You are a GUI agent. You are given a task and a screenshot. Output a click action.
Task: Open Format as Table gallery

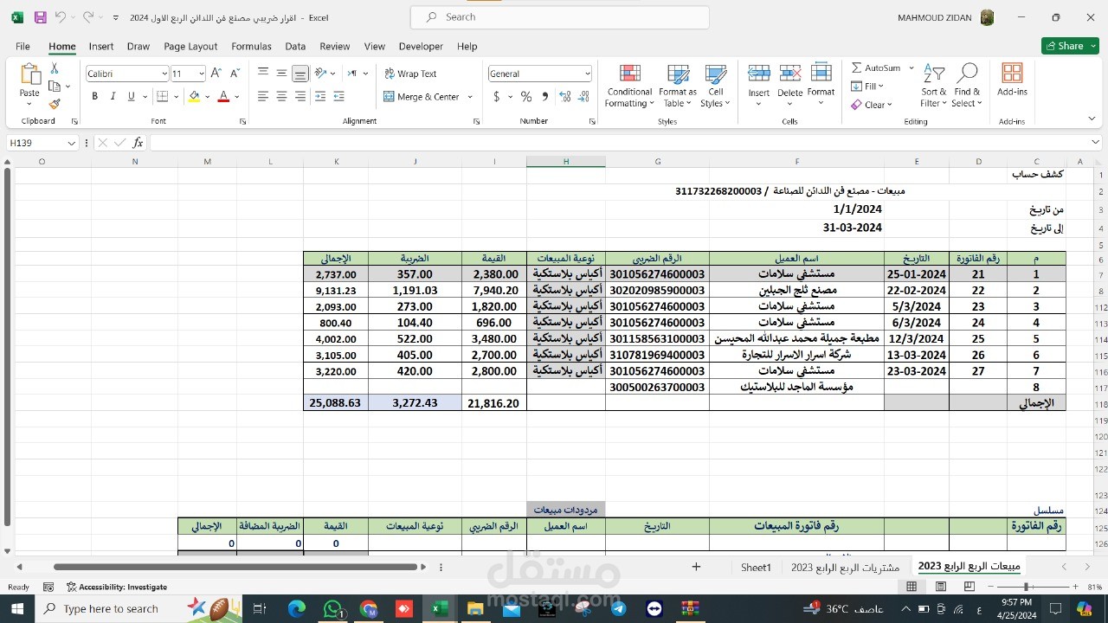click(678, 86)
